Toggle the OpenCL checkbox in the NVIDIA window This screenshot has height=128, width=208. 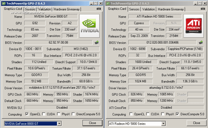(27, 114)
